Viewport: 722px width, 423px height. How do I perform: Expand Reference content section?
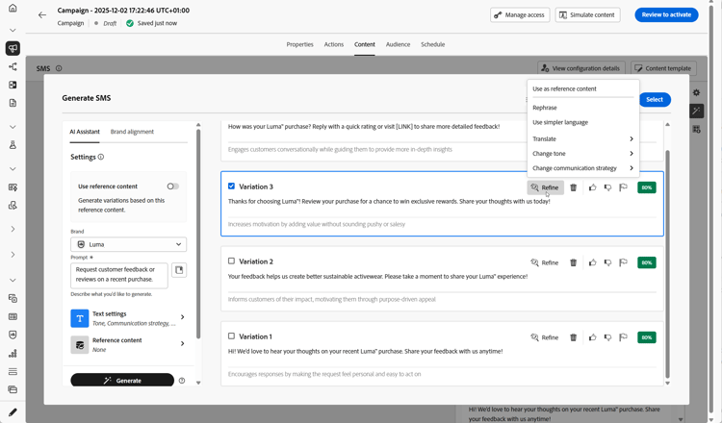click(x=128, y=344)
